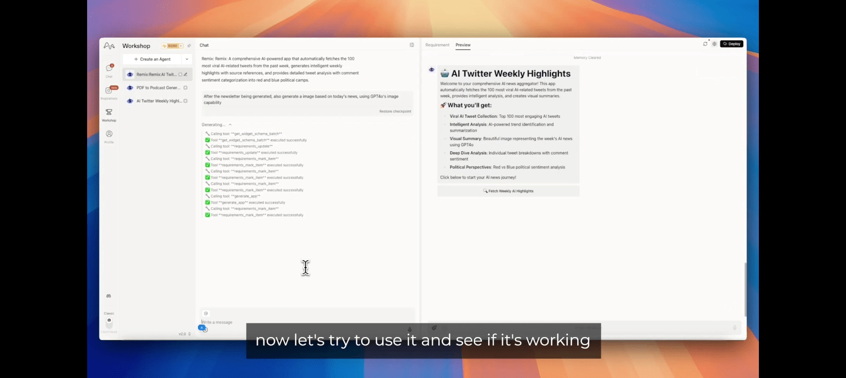The width and height of the screenshot is (846, 378).
Task: Click the square icon beside AI Twitter Weekly Highl...
Action: coord(185,101)
